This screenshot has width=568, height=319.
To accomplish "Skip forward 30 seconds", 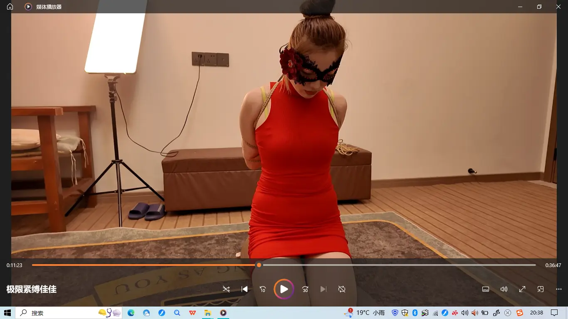I will tap(305, 289).
